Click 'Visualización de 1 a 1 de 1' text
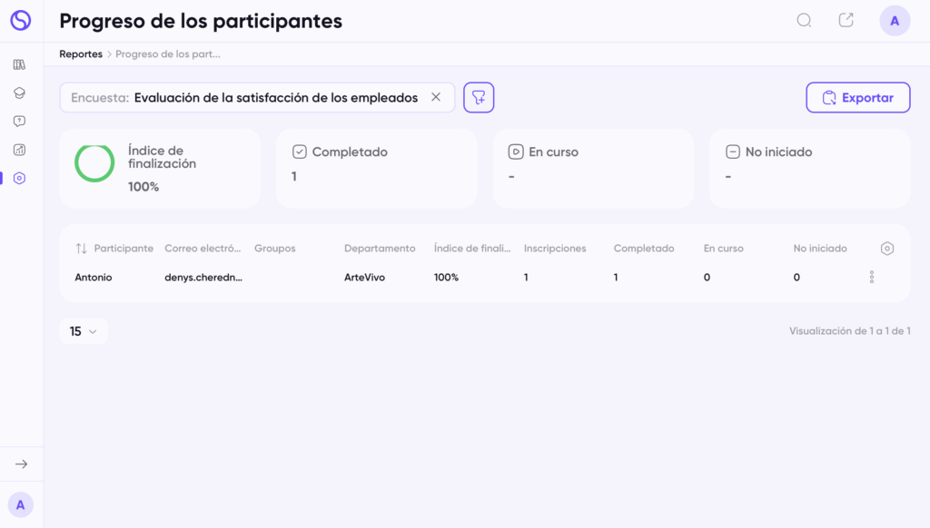The image size is (930, 528). point(849,331)
